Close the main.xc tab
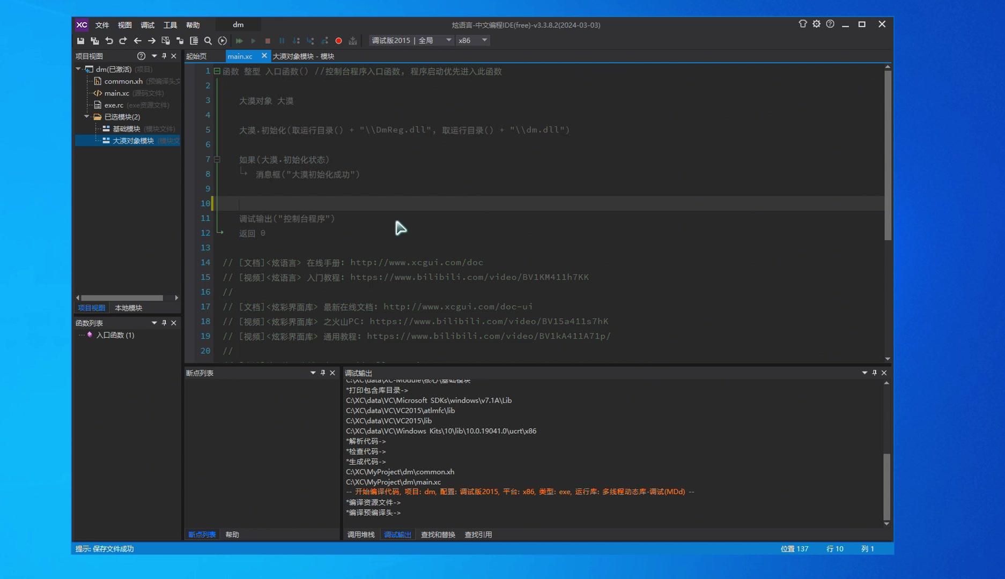 coord(264,56)
